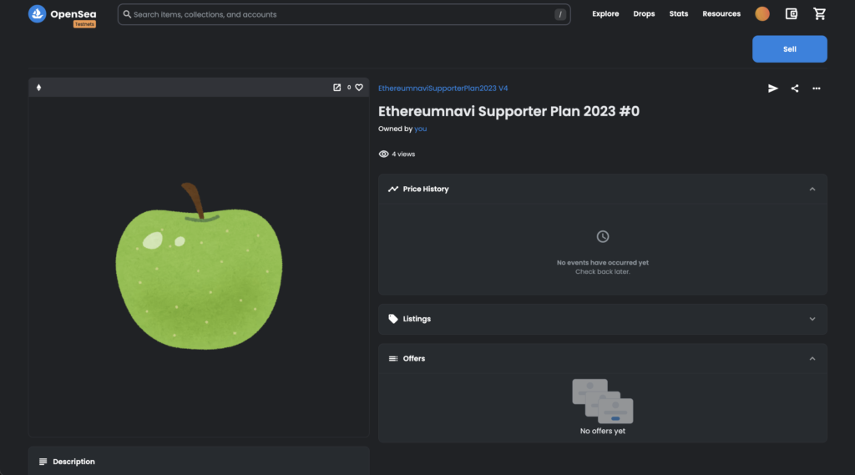Click the Description lines icon
The height and width of the screenshot is (475, 855).
[x=43, y=462]
